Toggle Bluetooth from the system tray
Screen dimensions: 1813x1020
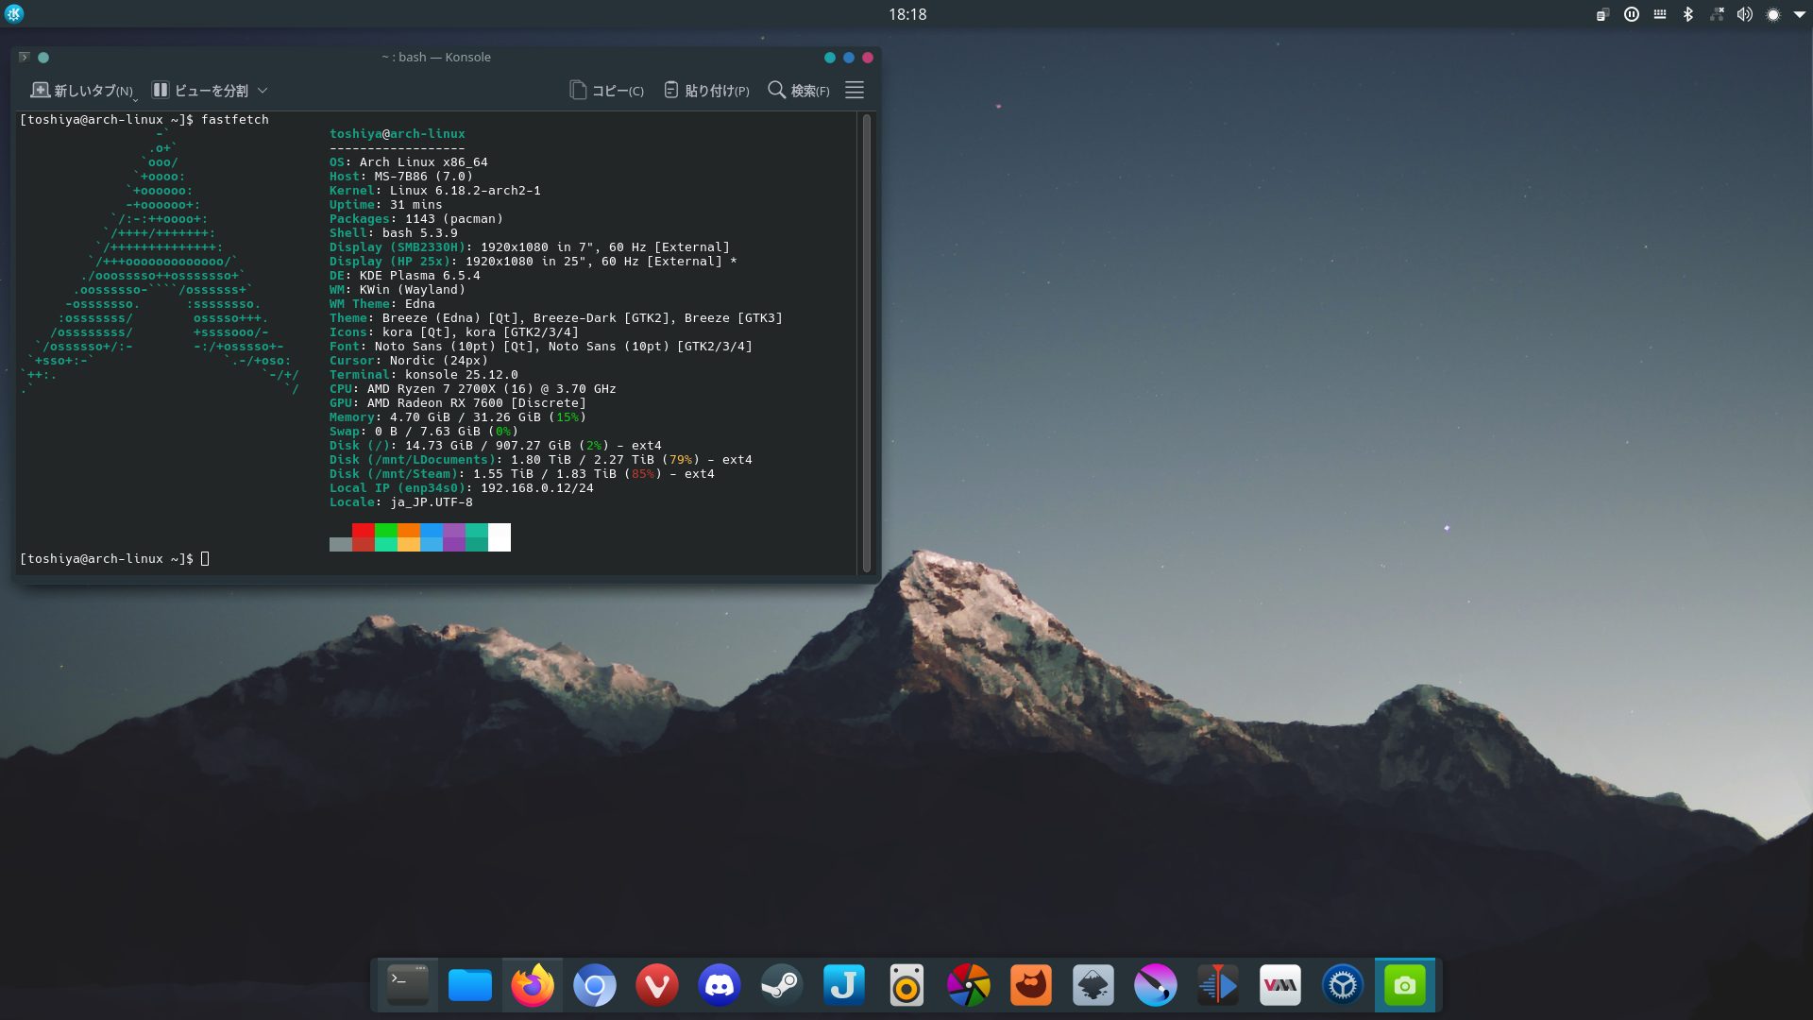pyautogui.click(x=1688, y=14)
